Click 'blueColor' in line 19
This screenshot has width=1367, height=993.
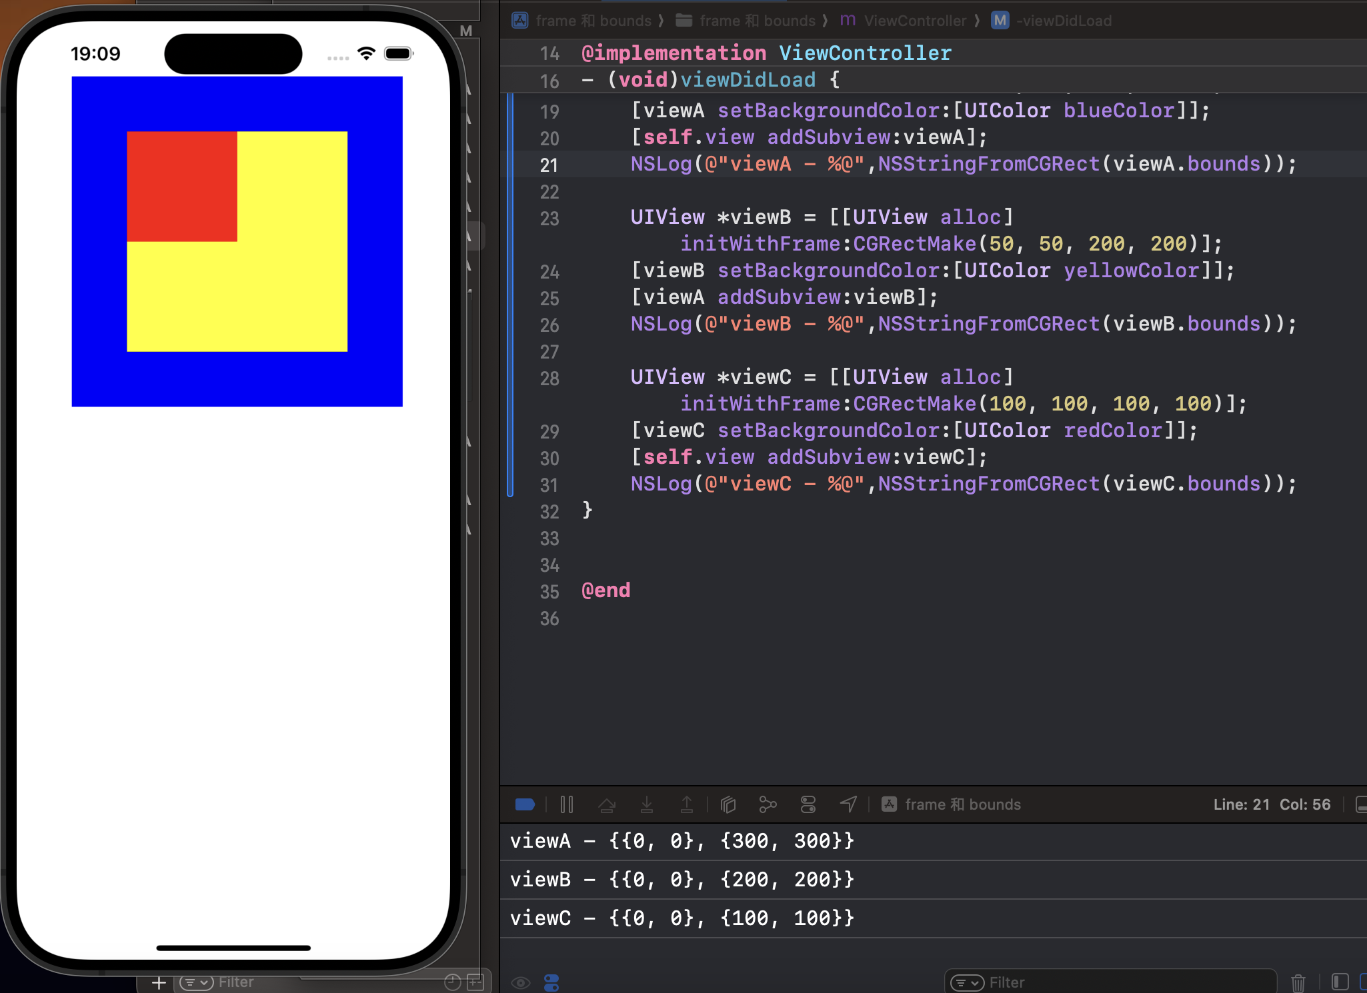coord(1118,111)
